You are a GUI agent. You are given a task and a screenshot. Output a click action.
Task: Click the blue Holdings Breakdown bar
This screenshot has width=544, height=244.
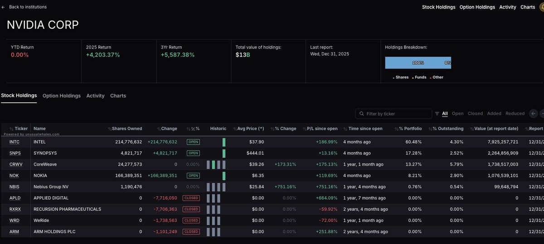tap(418, 63)
